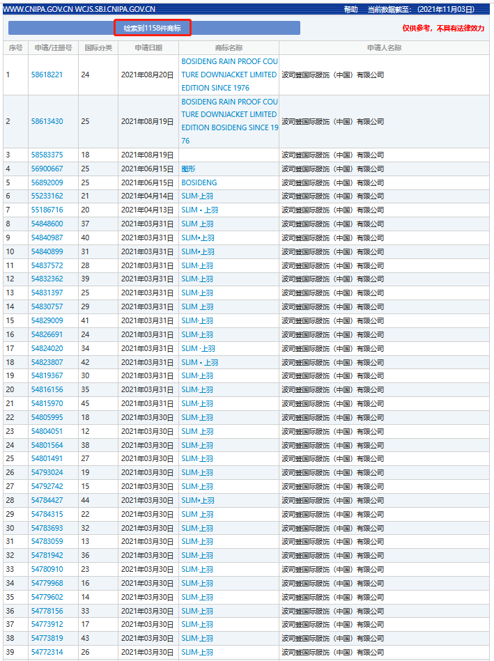The image size is (494, 661).
Task: Open registration number 54773912
Action: coord(47,624)
